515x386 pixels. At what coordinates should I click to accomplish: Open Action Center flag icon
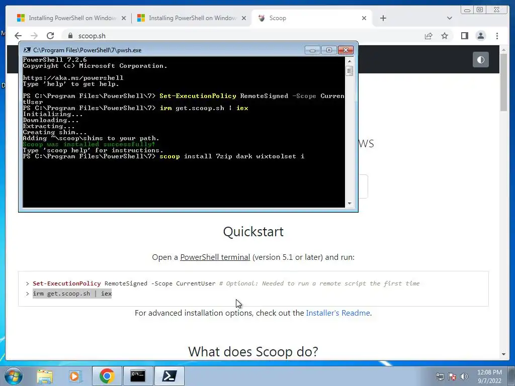coord(452,376)
